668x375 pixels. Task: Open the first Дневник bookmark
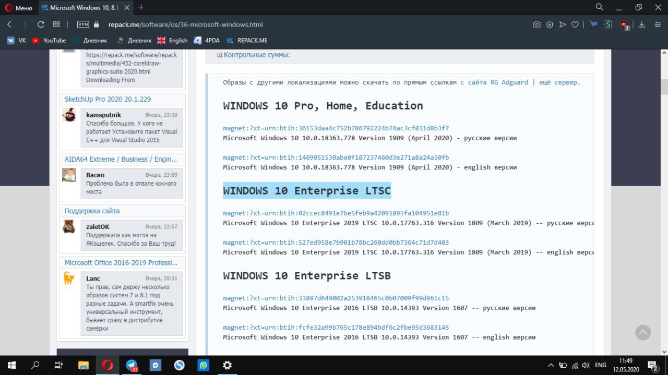90,40
